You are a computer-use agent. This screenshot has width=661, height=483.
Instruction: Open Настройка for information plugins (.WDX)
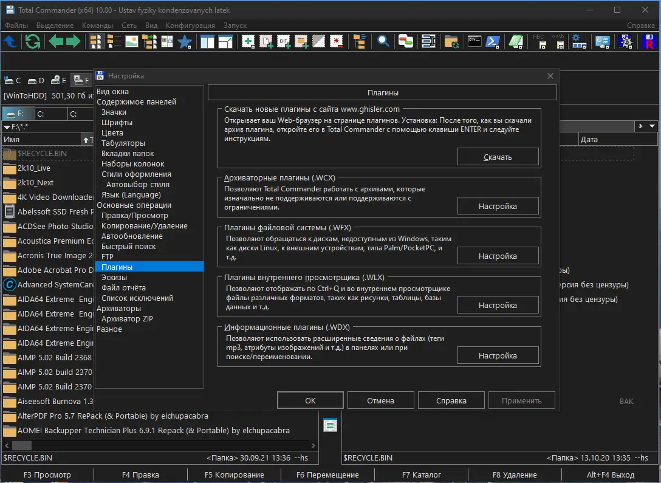(x=498, y=355)
